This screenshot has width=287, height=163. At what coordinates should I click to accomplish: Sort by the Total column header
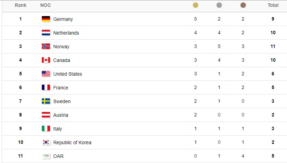pos(273,5)
